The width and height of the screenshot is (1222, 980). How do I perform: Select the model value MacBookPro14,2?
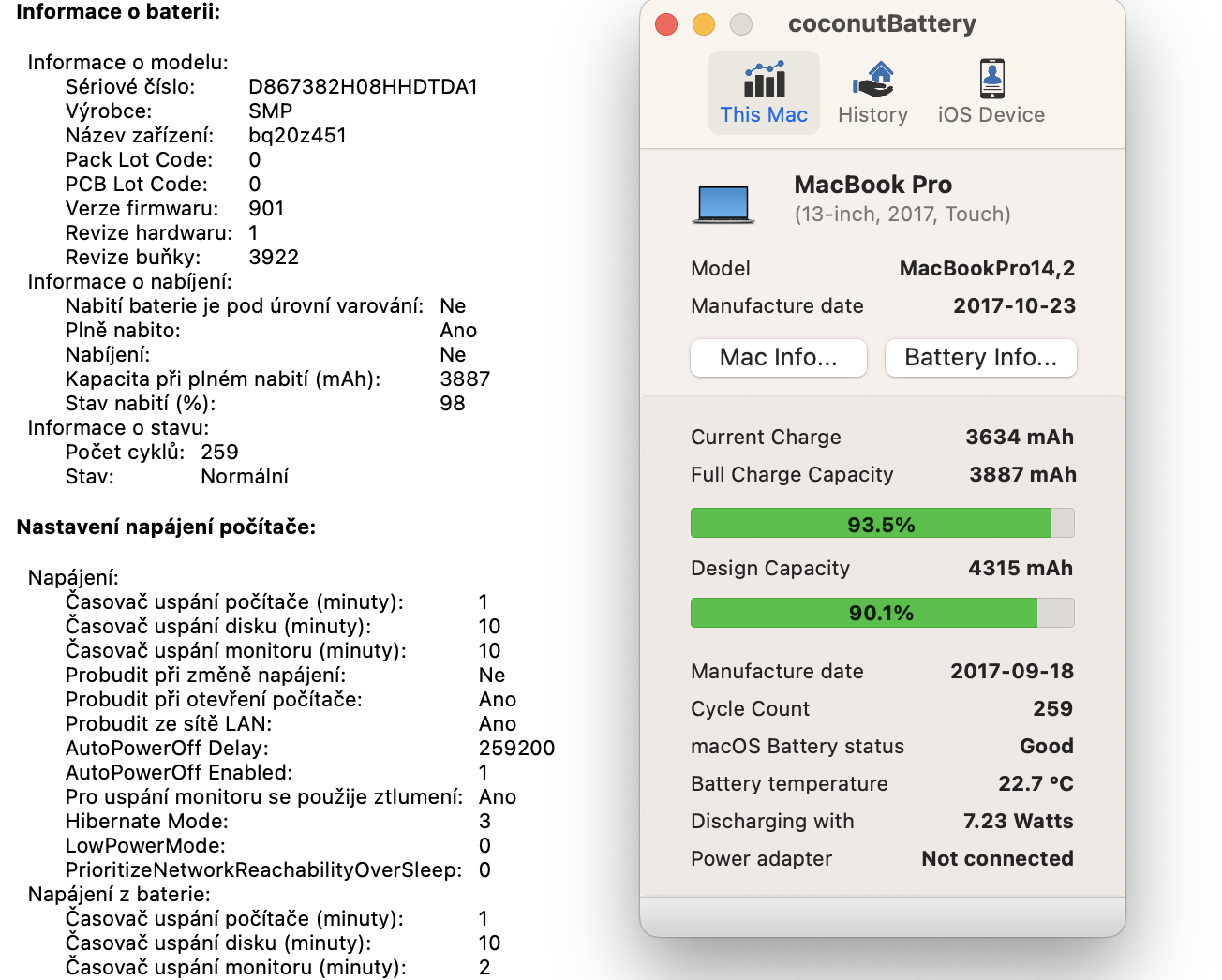tap(987, 269)
